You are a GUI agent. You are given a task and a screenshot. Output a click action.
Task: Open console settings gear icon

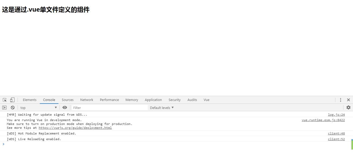[x=348, y=108]
